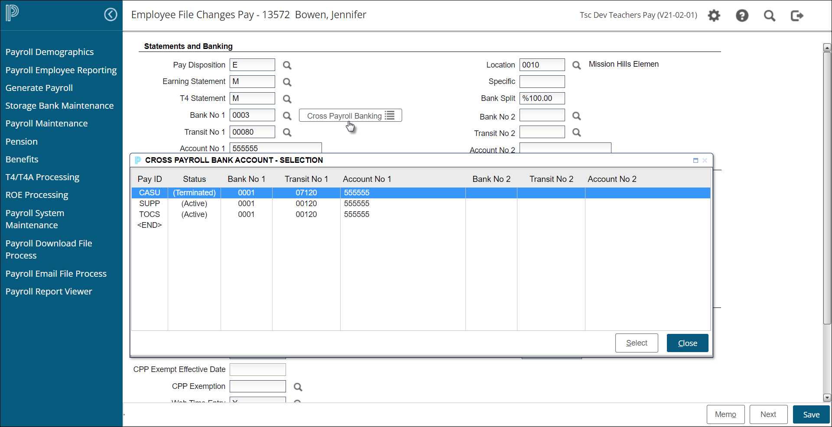
Task: Open lookup for CPP Exemption field
Action: point(298,387)
